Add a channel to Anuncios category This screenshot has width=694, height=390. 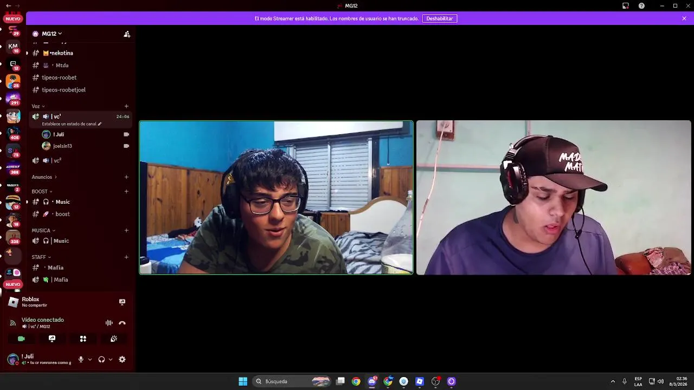pos(126,177)
